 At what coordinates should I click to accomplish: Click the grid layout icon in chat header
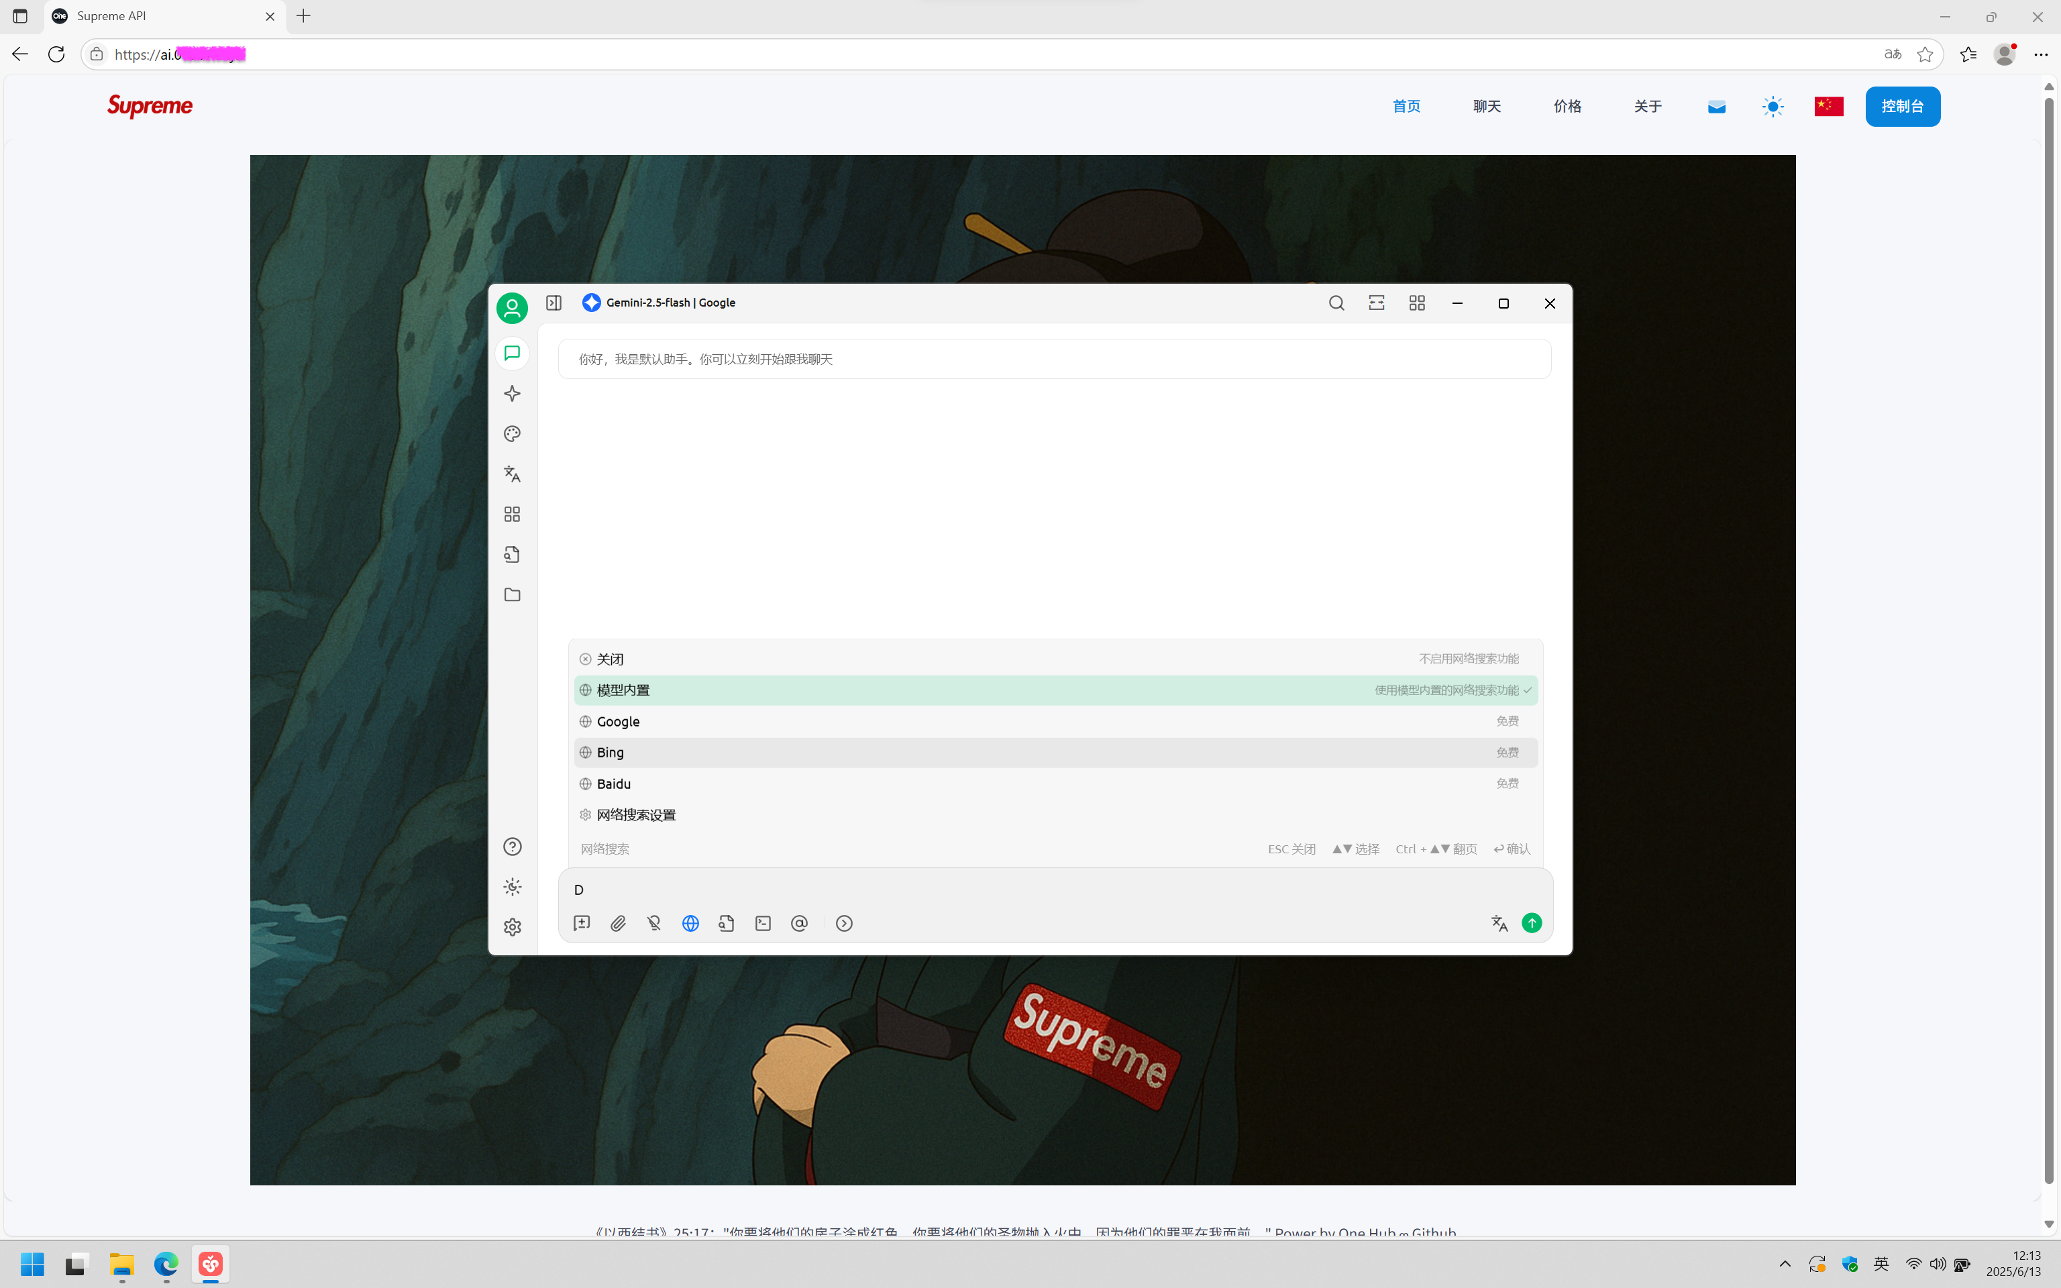pos(1417,303)
